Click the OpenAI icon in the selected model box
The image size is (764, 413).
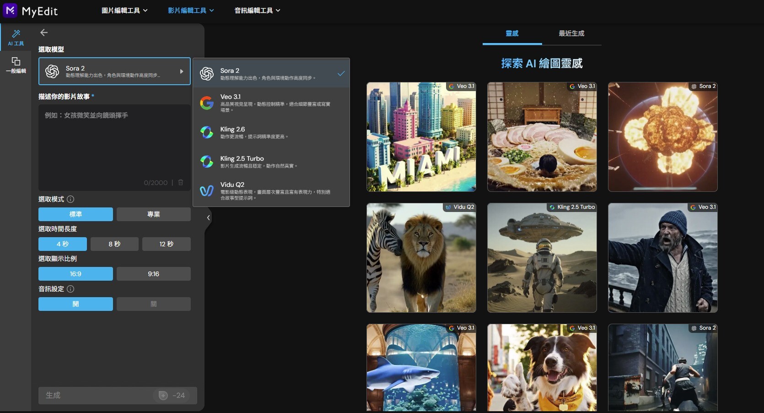(x=52, y=71)
